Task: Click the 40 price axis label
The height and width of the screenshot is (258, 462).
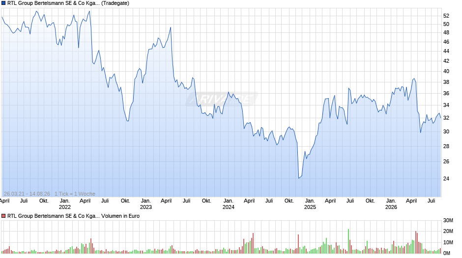Action: 446,71
